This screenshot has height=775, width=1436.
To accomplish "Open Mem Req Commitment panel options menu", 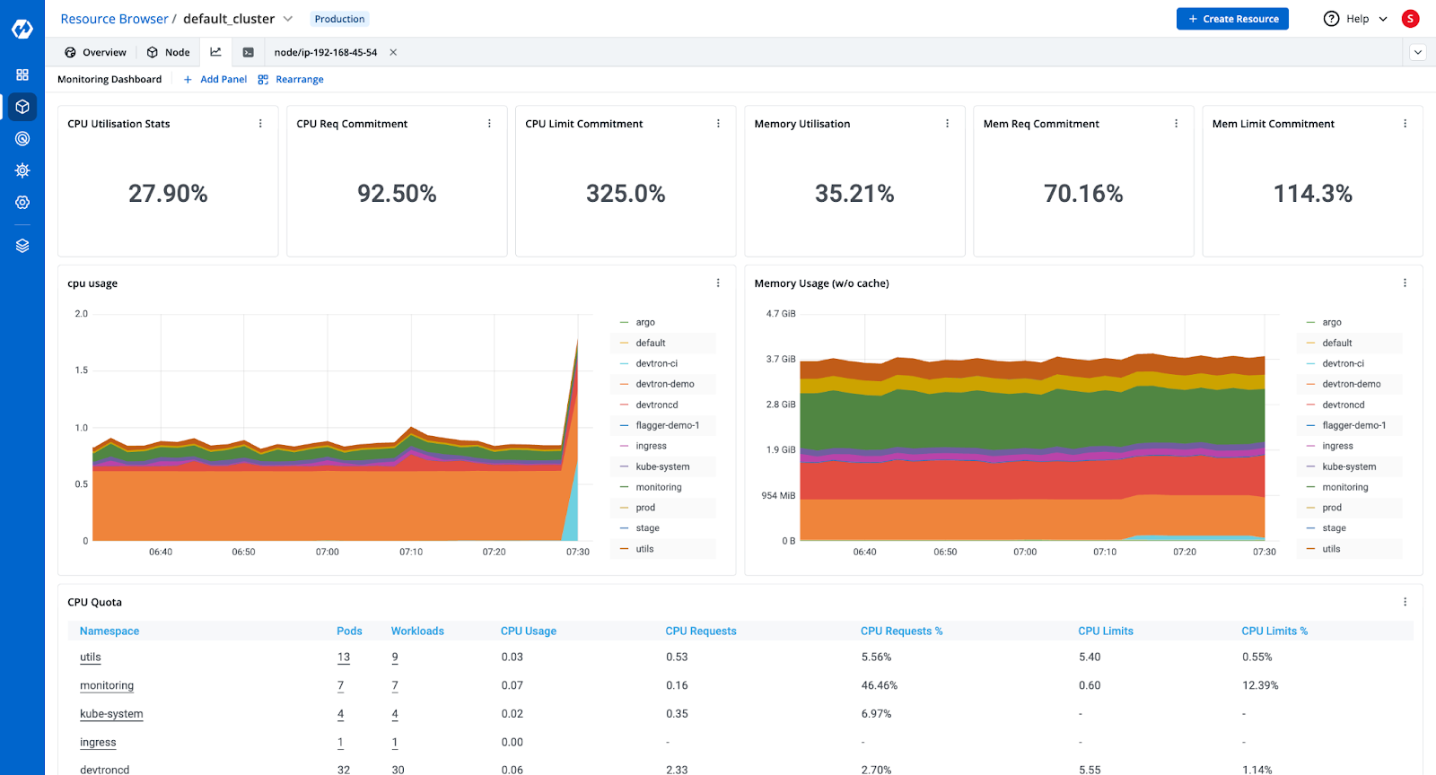I will click(1176, 124).
